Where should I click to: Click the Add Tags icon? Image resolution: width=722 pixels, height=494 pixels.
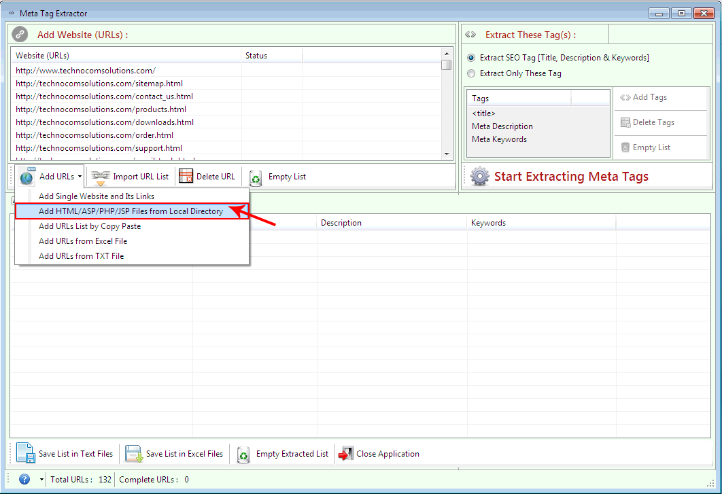[x=625, y=97]
